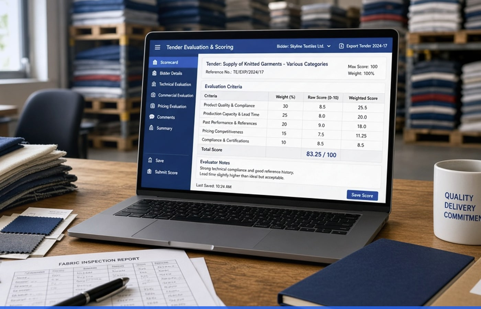Click the Summary sidebar icon
The width and height of the screenshot is (481, 309).
(151, 128)
